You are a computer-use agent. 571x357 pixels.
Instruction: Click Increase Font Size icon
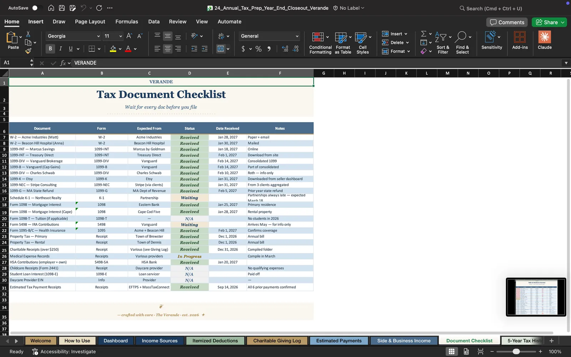coord(129,36)
